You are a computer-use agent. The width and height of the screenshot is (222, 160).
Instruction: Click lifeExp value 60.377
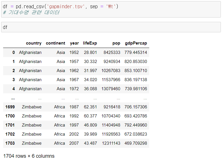coord(90,116)
